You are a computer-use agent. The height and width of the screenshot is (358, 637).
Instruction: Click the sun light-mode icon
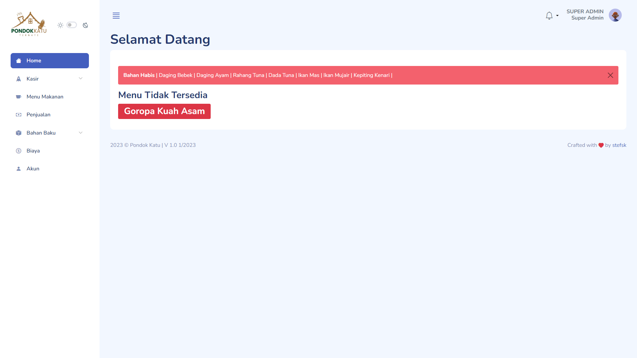click(x=60, y=25)
